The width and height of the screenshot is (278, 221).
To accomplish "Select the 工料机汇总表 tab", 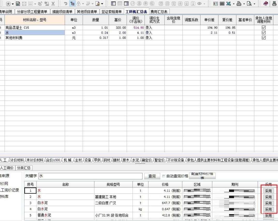I will (x=136, y=12).
